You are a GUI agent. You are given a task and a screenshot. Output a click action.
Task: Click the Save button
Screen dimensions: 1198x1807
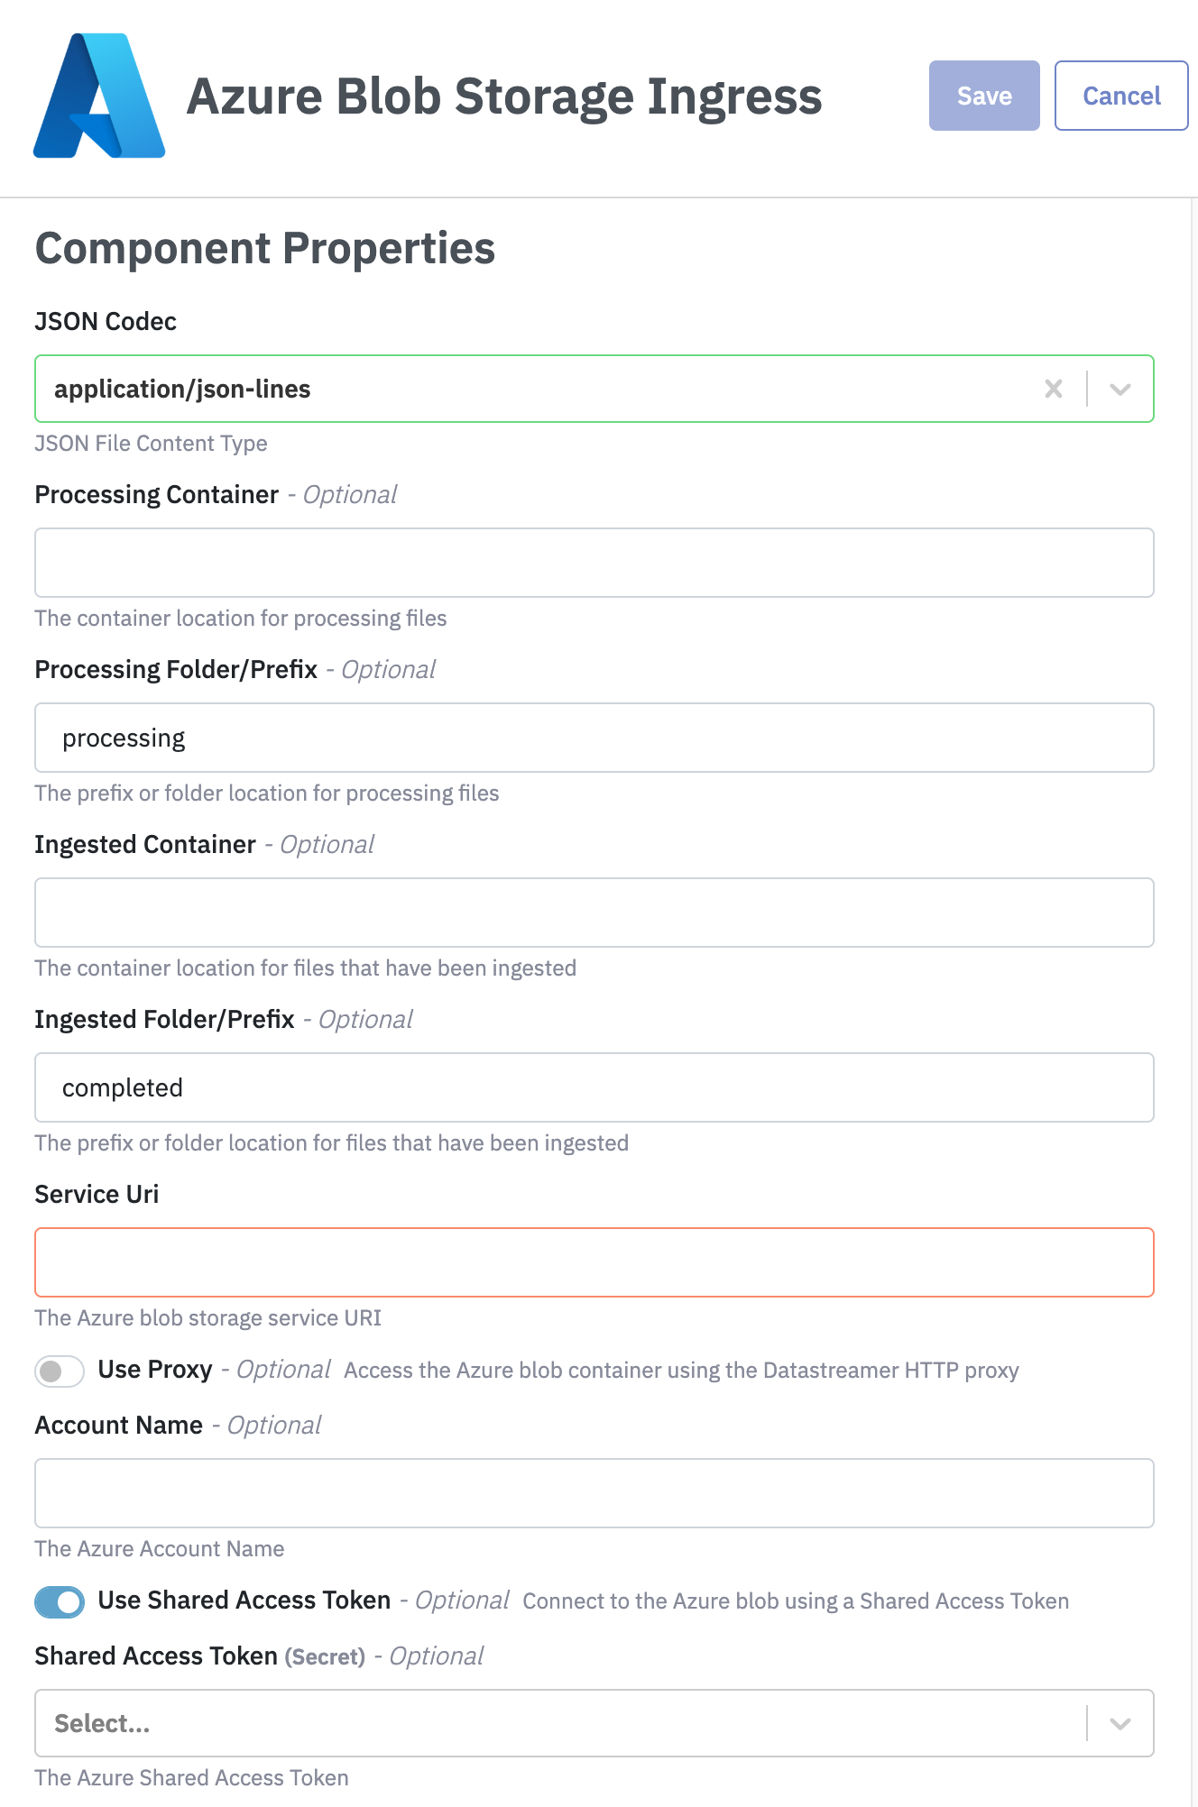tap(984, 96)
